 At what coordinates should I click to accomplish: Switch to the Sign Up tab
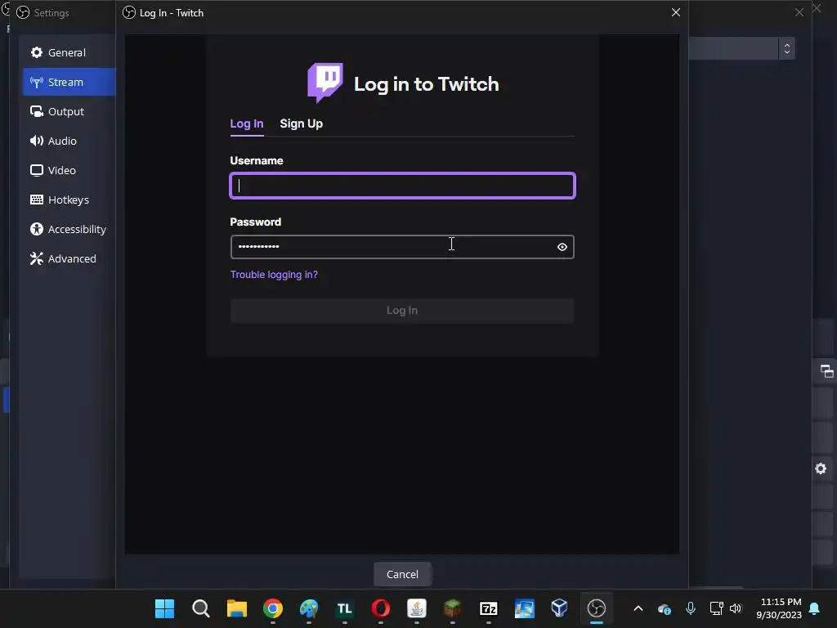click(x=301, y=124)
